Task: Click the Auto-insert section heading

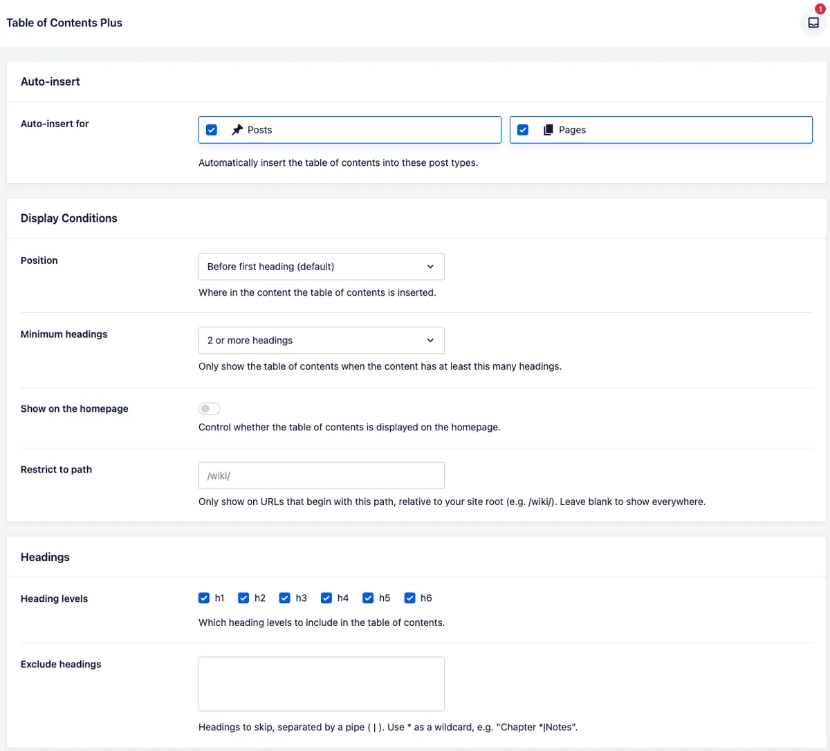Action: tap(50, 82)
